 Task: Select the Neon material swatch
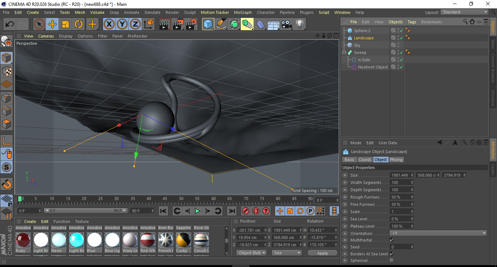point(59,240)
